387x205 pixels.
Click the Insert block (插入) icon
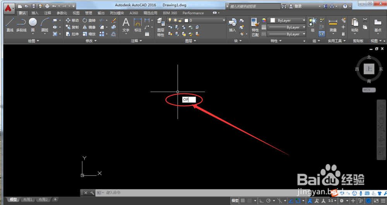coord(233,25)
